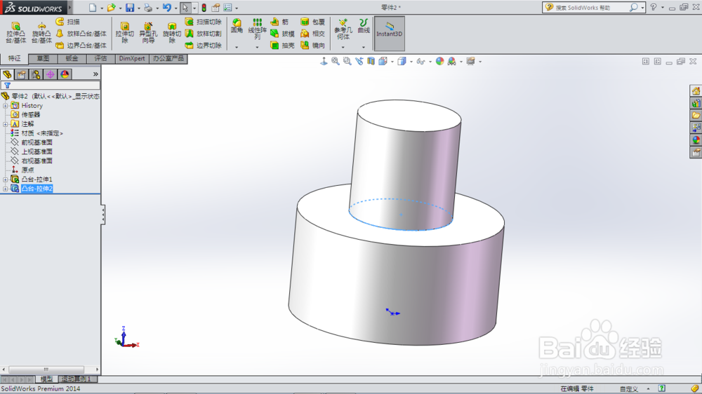
Task: Expand the 凸台-拉伸1 feature node
Action: pos(6,179)
